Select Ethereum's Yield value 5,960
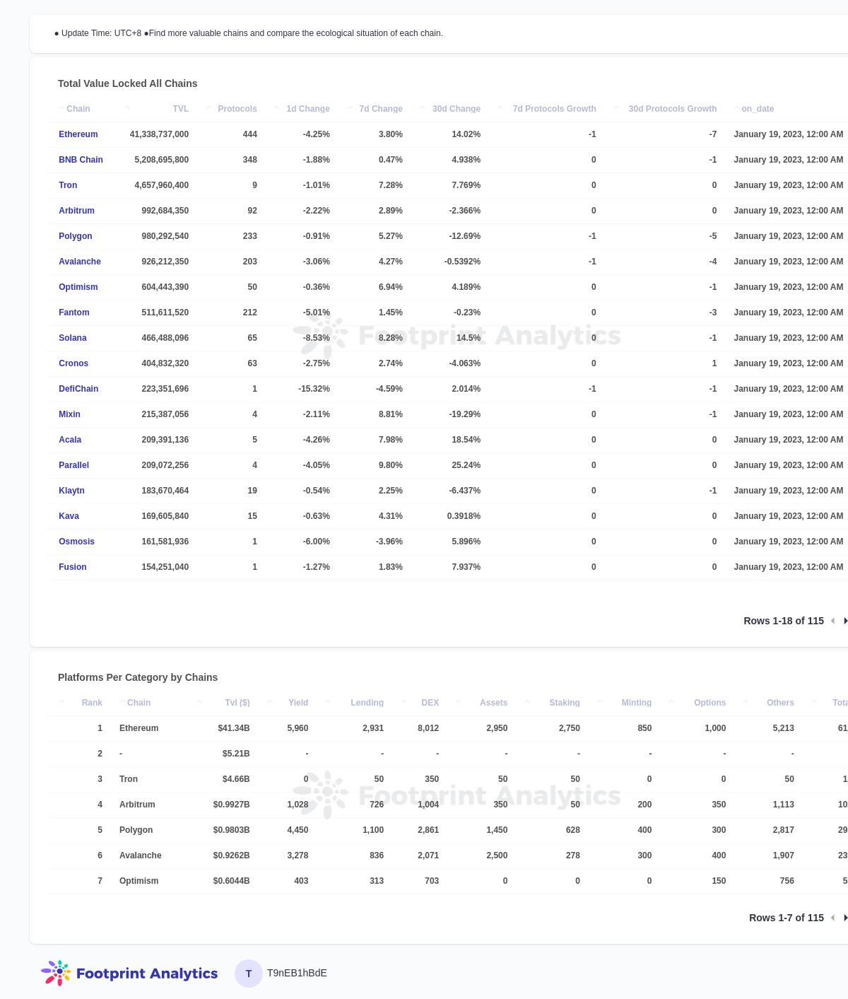Image resolution: width=848 pixels, height=999 pixels. point(298,728)
